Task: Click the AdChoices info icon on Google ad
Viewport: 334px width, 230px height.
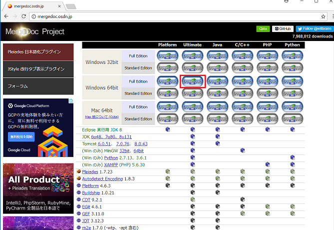Action: click(x=71, y=100)
